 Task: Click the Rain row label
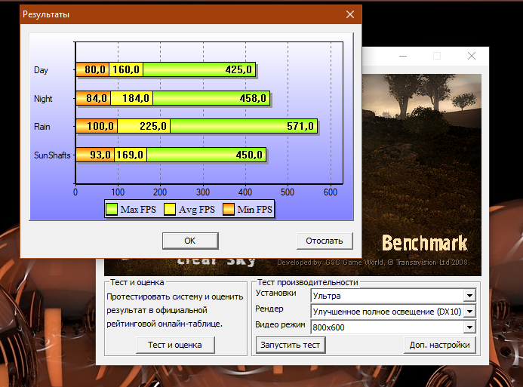[x=42, y=127]
